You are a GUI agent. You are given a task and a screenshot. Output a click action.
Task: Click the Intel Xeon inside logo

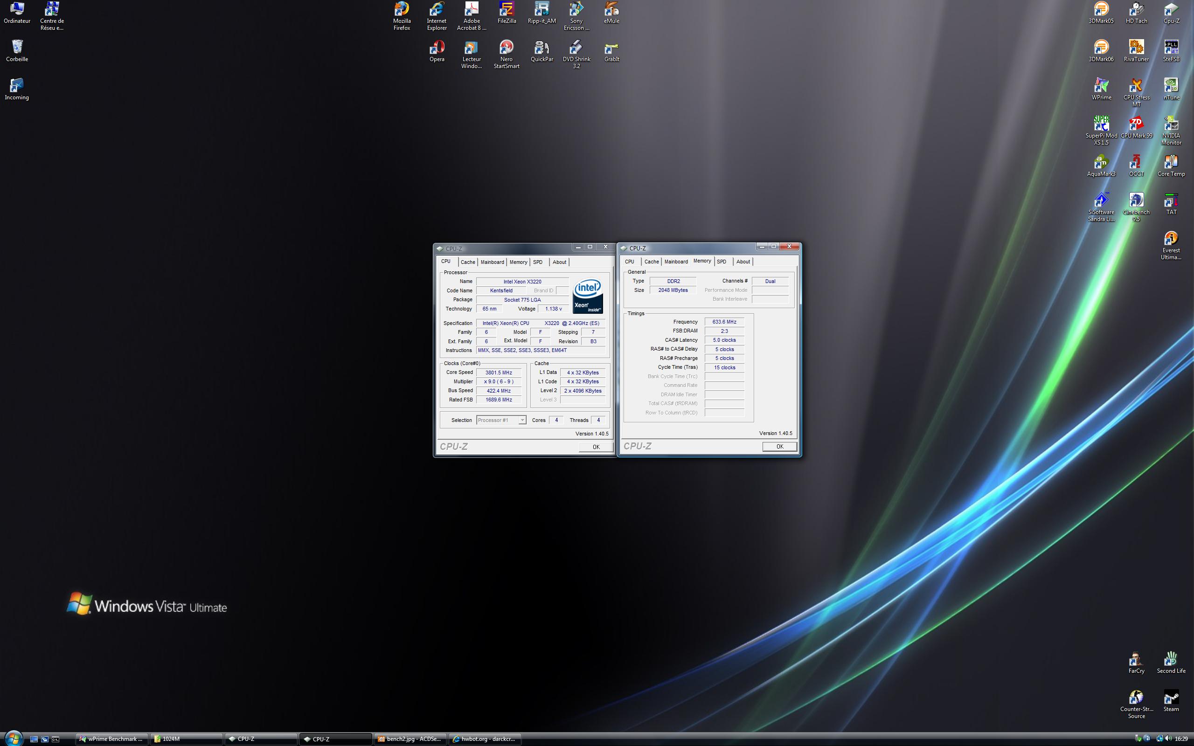click(x=588, y=296)
